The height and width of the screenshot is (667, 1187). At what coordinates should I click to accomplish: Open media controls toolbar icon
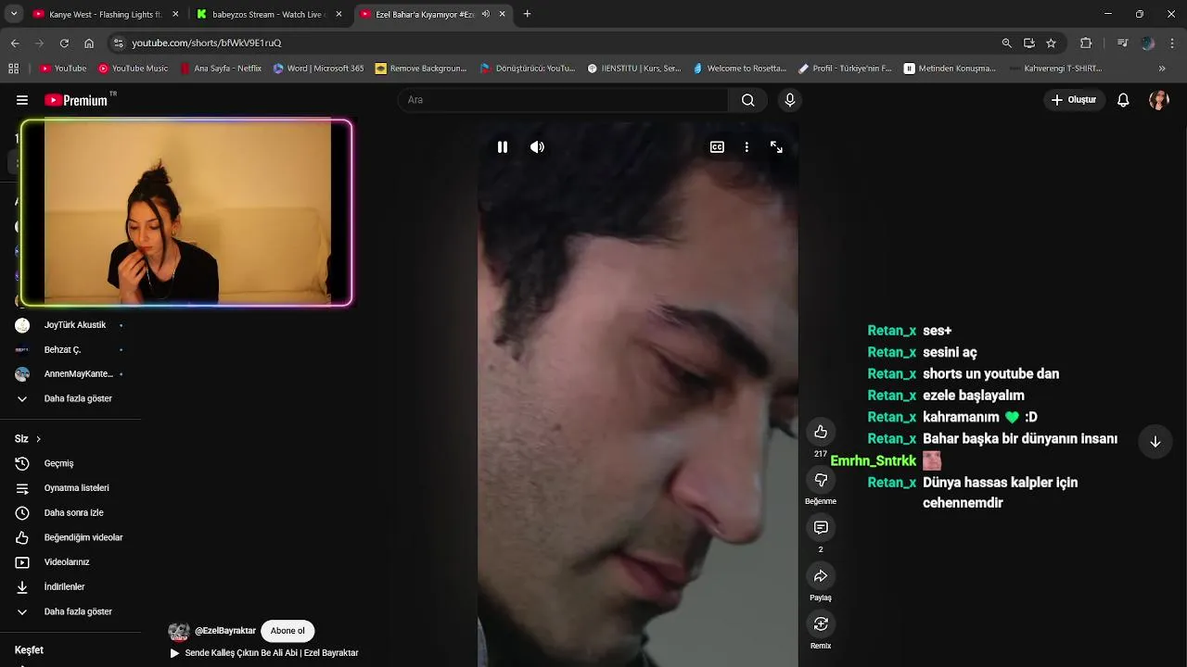[1122, 43]
